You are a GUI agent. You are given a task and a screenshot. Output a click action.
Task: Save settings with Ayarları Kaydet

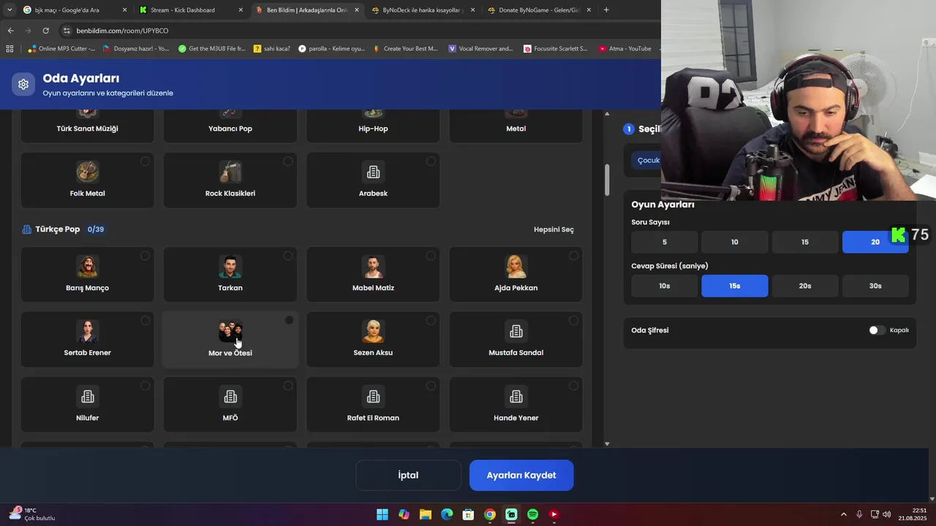click(x=521, y=476)
